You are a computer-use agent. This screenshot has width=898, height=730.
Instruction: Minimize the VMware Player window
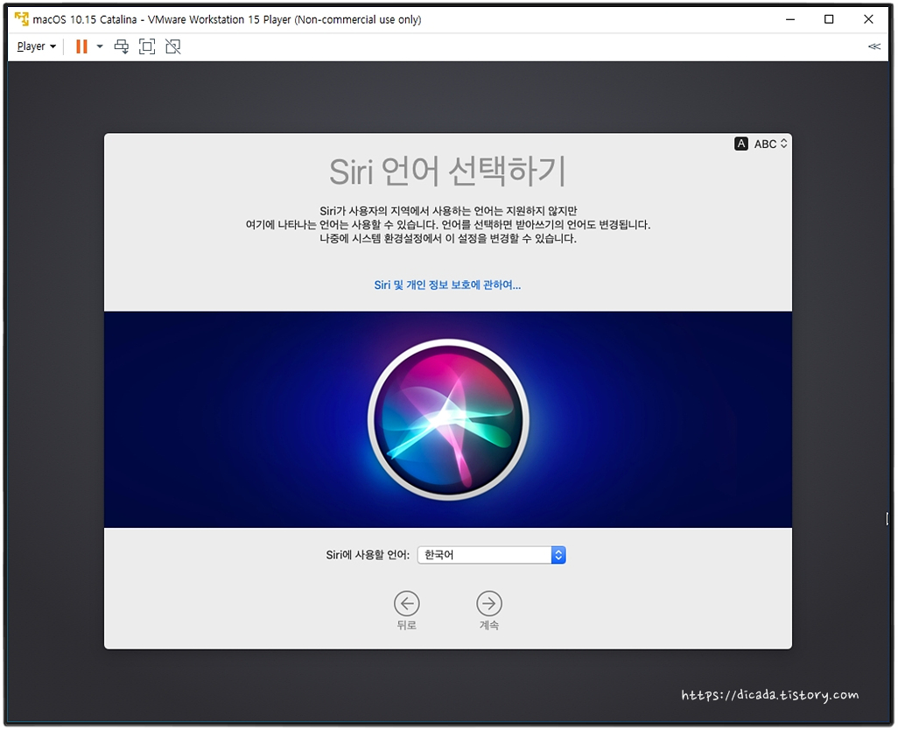point(790,19)
